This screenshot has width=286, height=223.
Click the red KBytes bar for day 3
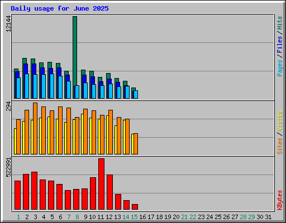pos(34,191)
